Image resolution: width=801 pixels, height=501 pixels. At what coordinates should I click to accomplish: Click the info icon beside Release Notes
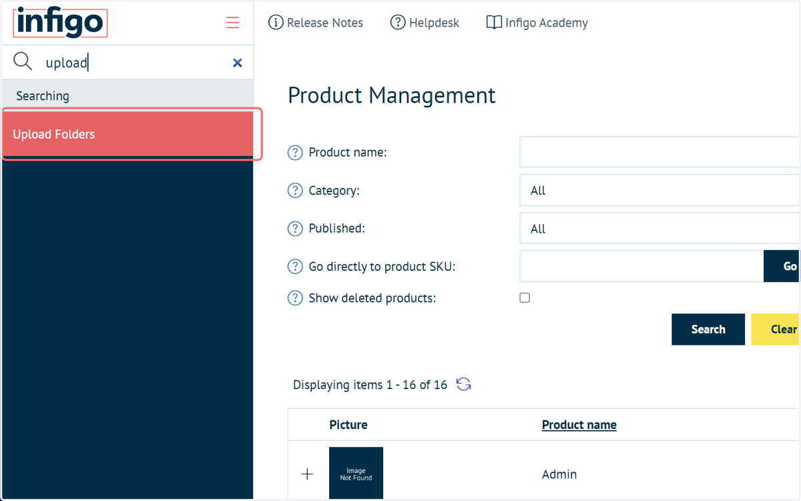(276, 23)
